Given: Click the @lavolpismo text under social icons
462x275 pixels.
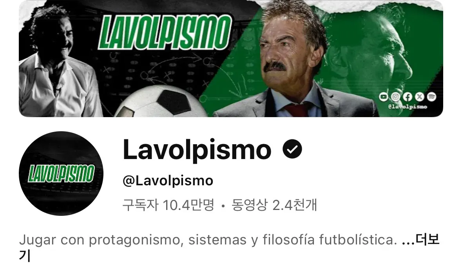Looking at the screenshot, I should click(408, 107).
